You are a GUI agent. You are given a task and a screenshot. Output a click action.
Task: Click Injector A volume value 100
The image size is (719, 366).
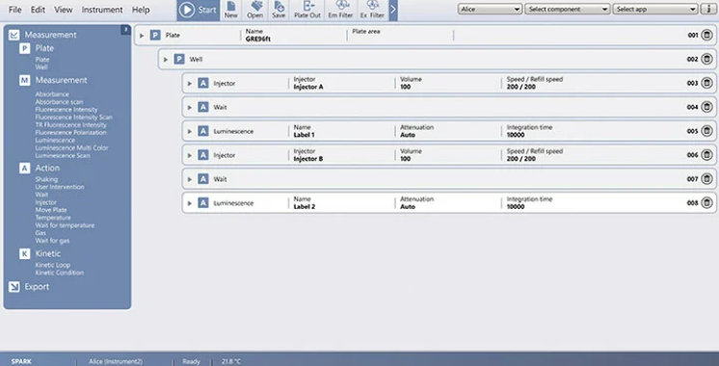coord(406,87)
